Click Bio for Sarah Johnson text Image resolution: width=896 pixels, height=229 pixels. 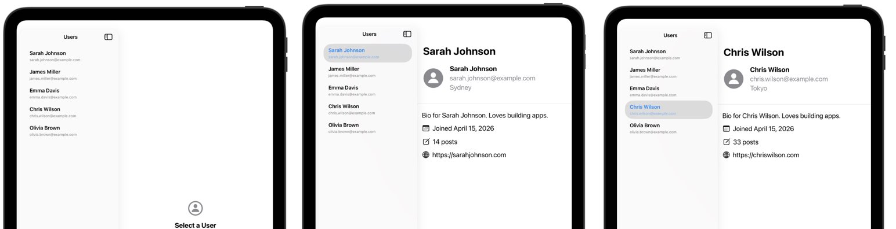tap(485, 115)
